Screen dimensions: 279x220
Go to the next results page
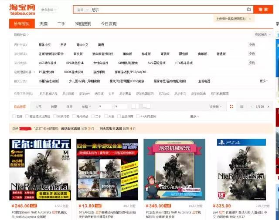[269, 107]
